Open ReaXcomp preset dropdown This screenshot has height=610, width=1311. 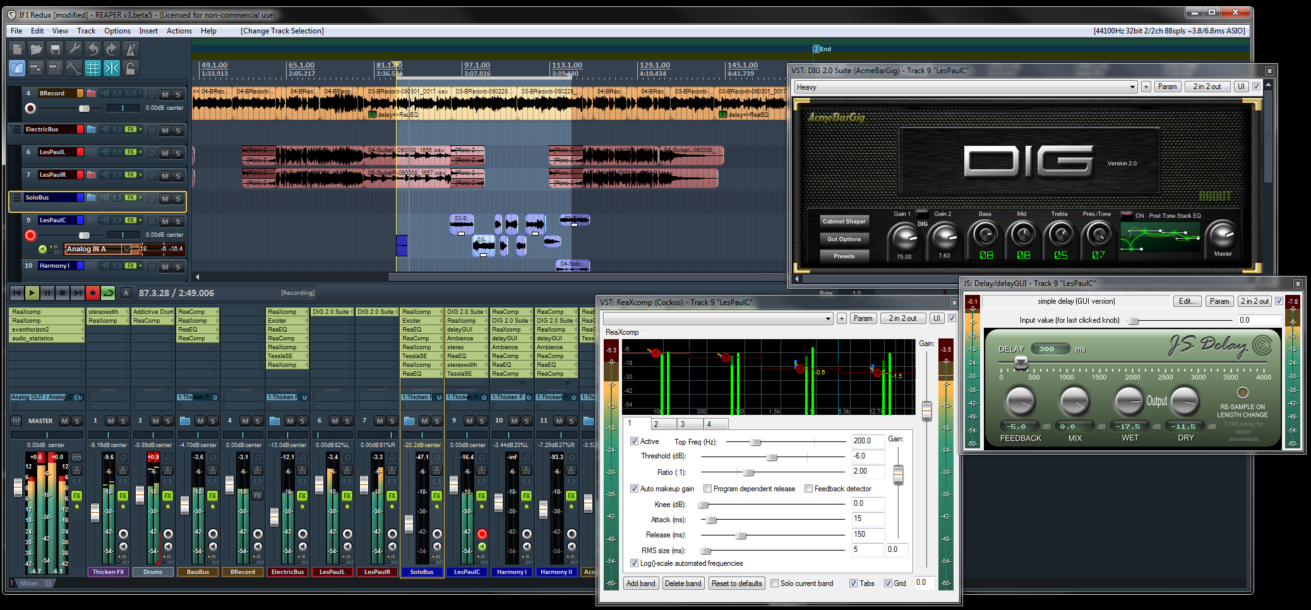click(718, 319)
